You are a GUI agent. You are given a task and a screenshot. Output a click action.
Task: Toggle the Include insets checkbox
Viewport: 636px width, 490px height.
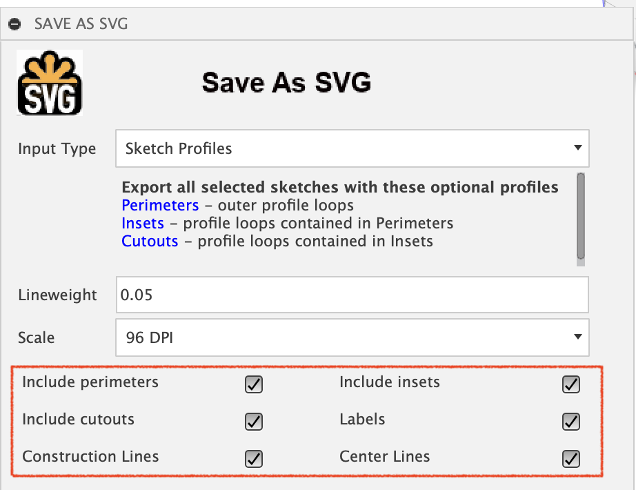[571, 384]
